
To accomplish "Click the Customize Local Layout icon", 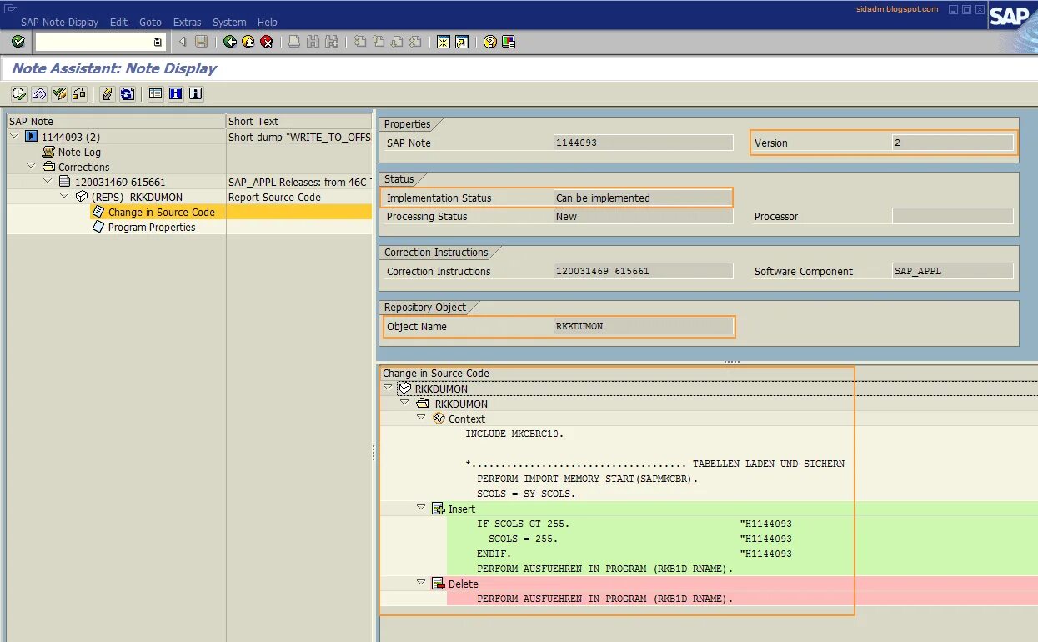I will click(508, 42).
